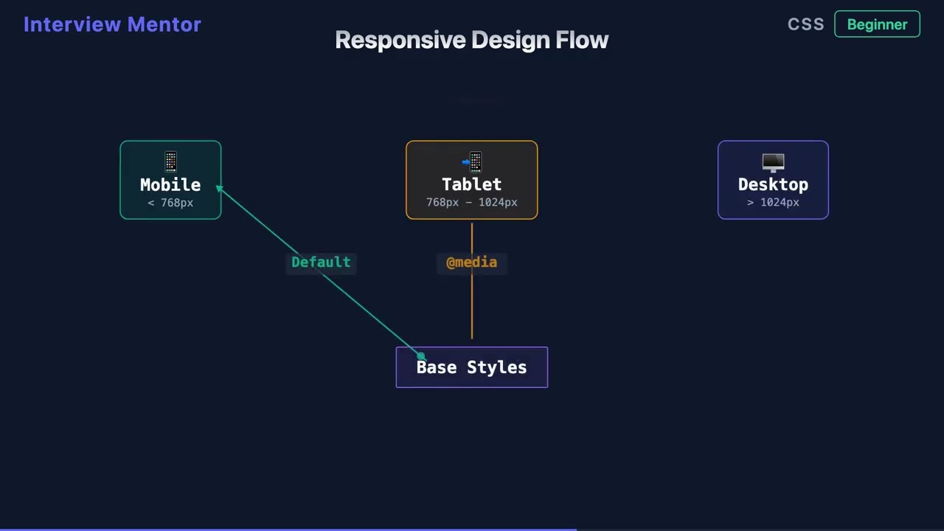Select the Tablet node box
Viewport: 944px width, 531px height.
point(472,180)
